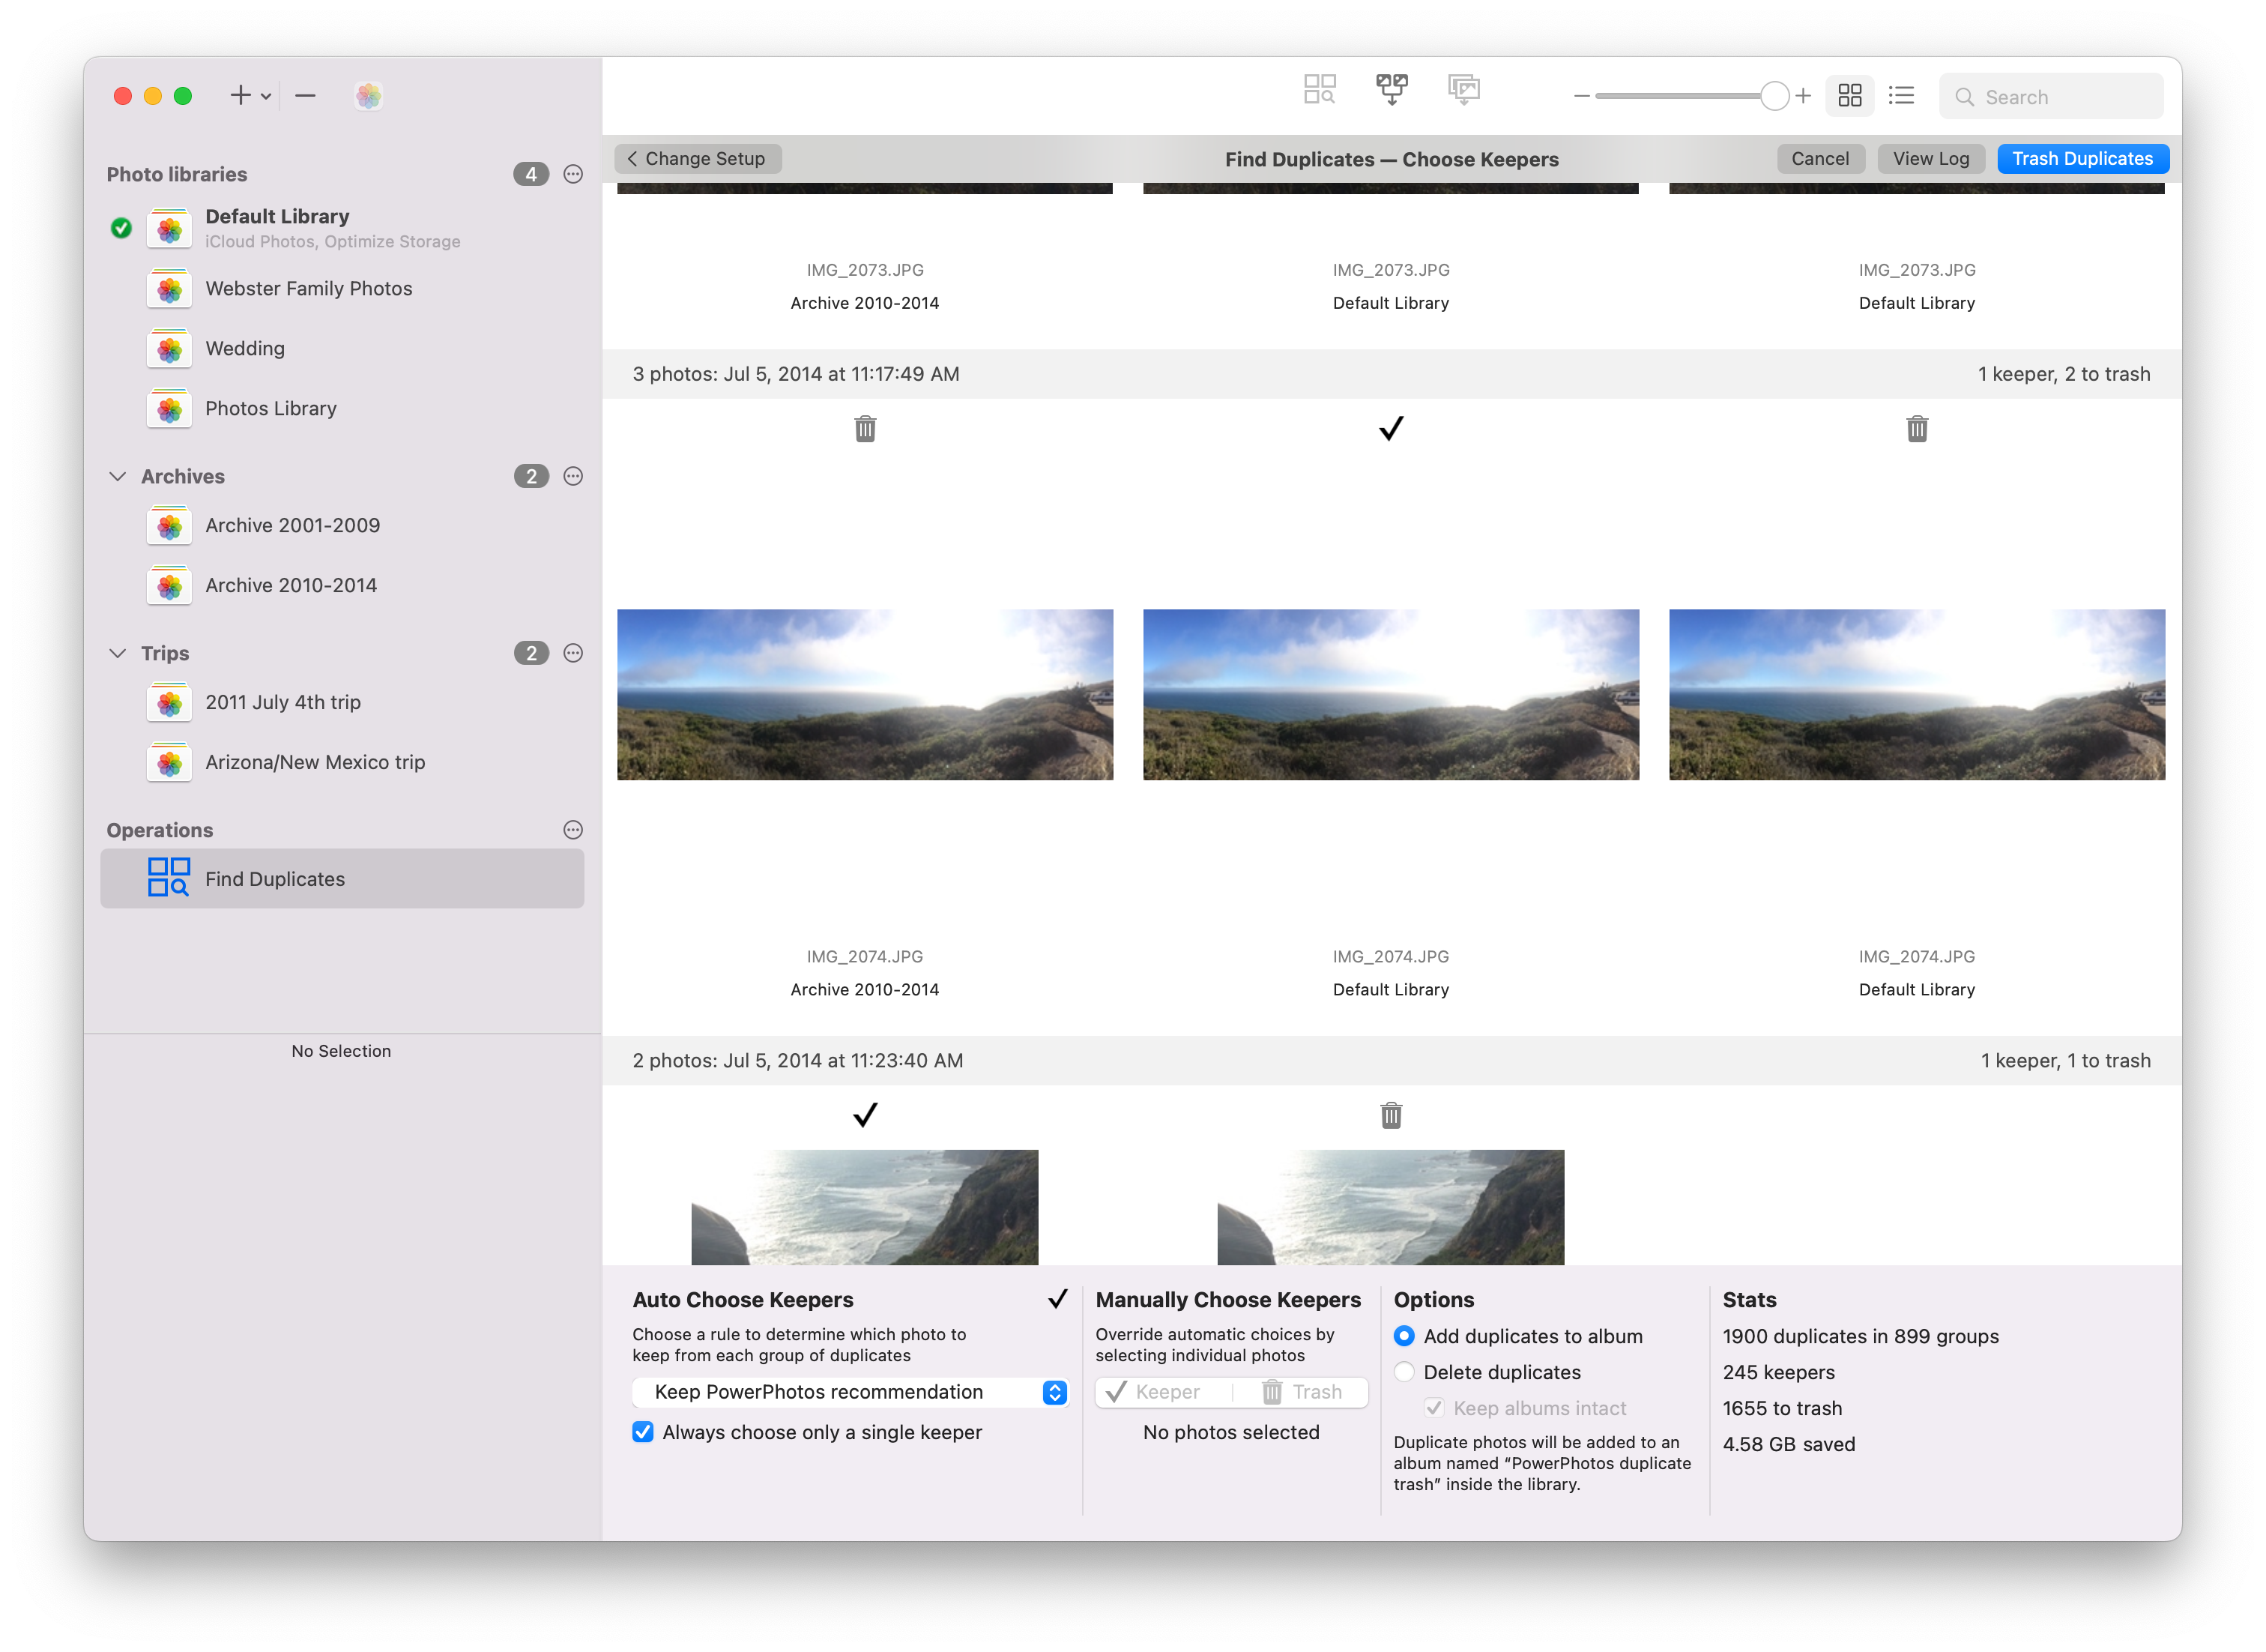This screenshot has width=2266, height=1652.
Task: Click the Search field
Action: coord(2059,97)
